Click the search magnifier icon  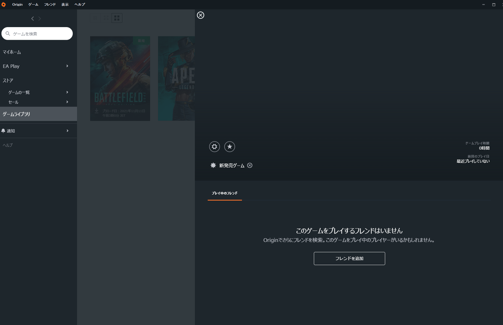7,34
